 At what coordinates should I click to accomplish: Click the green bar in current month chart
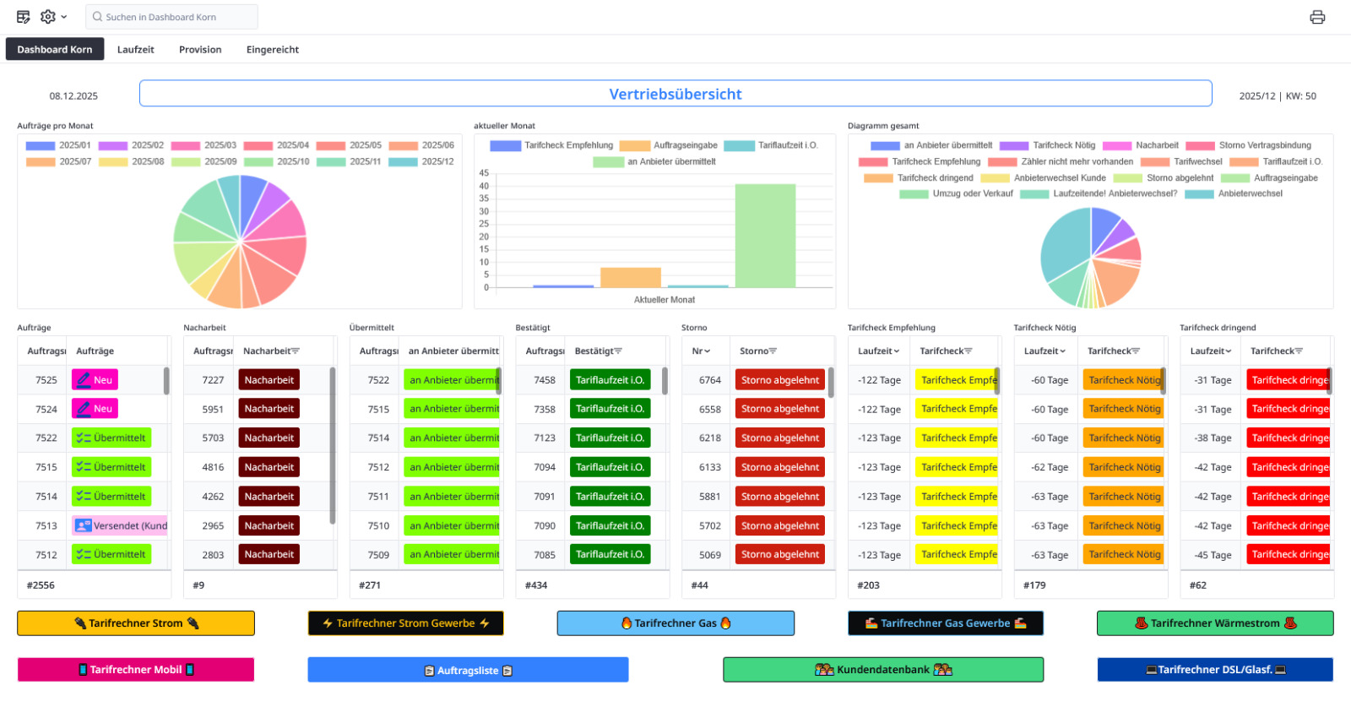(x=765, y=236)
